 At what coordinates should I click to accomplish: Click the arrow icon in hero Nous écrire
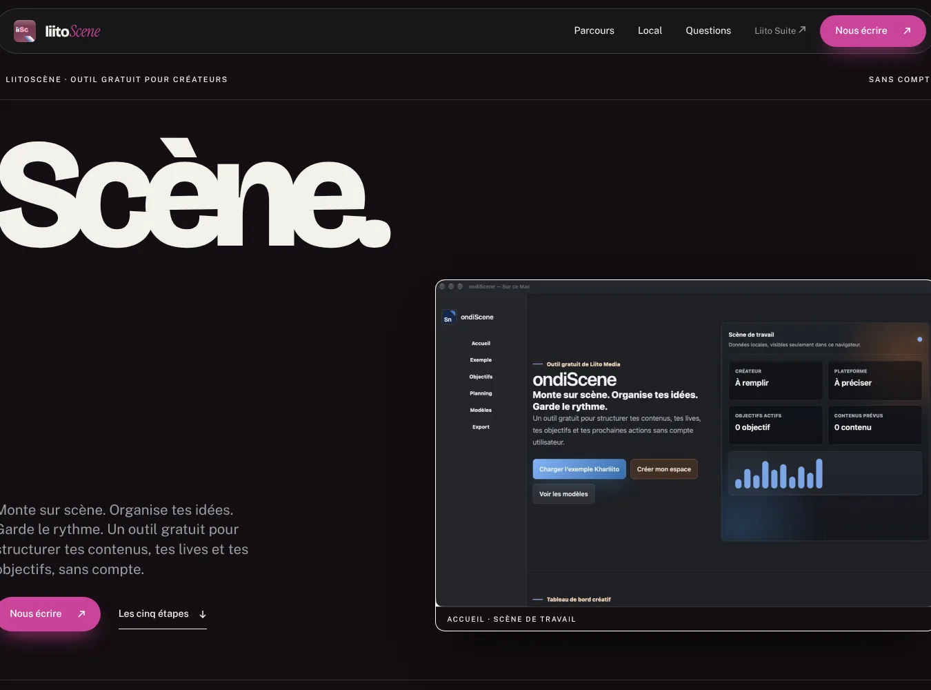click(x=81, y=614)
